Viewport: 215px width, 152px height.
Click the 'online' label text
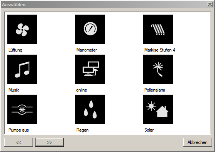point(81,90)
